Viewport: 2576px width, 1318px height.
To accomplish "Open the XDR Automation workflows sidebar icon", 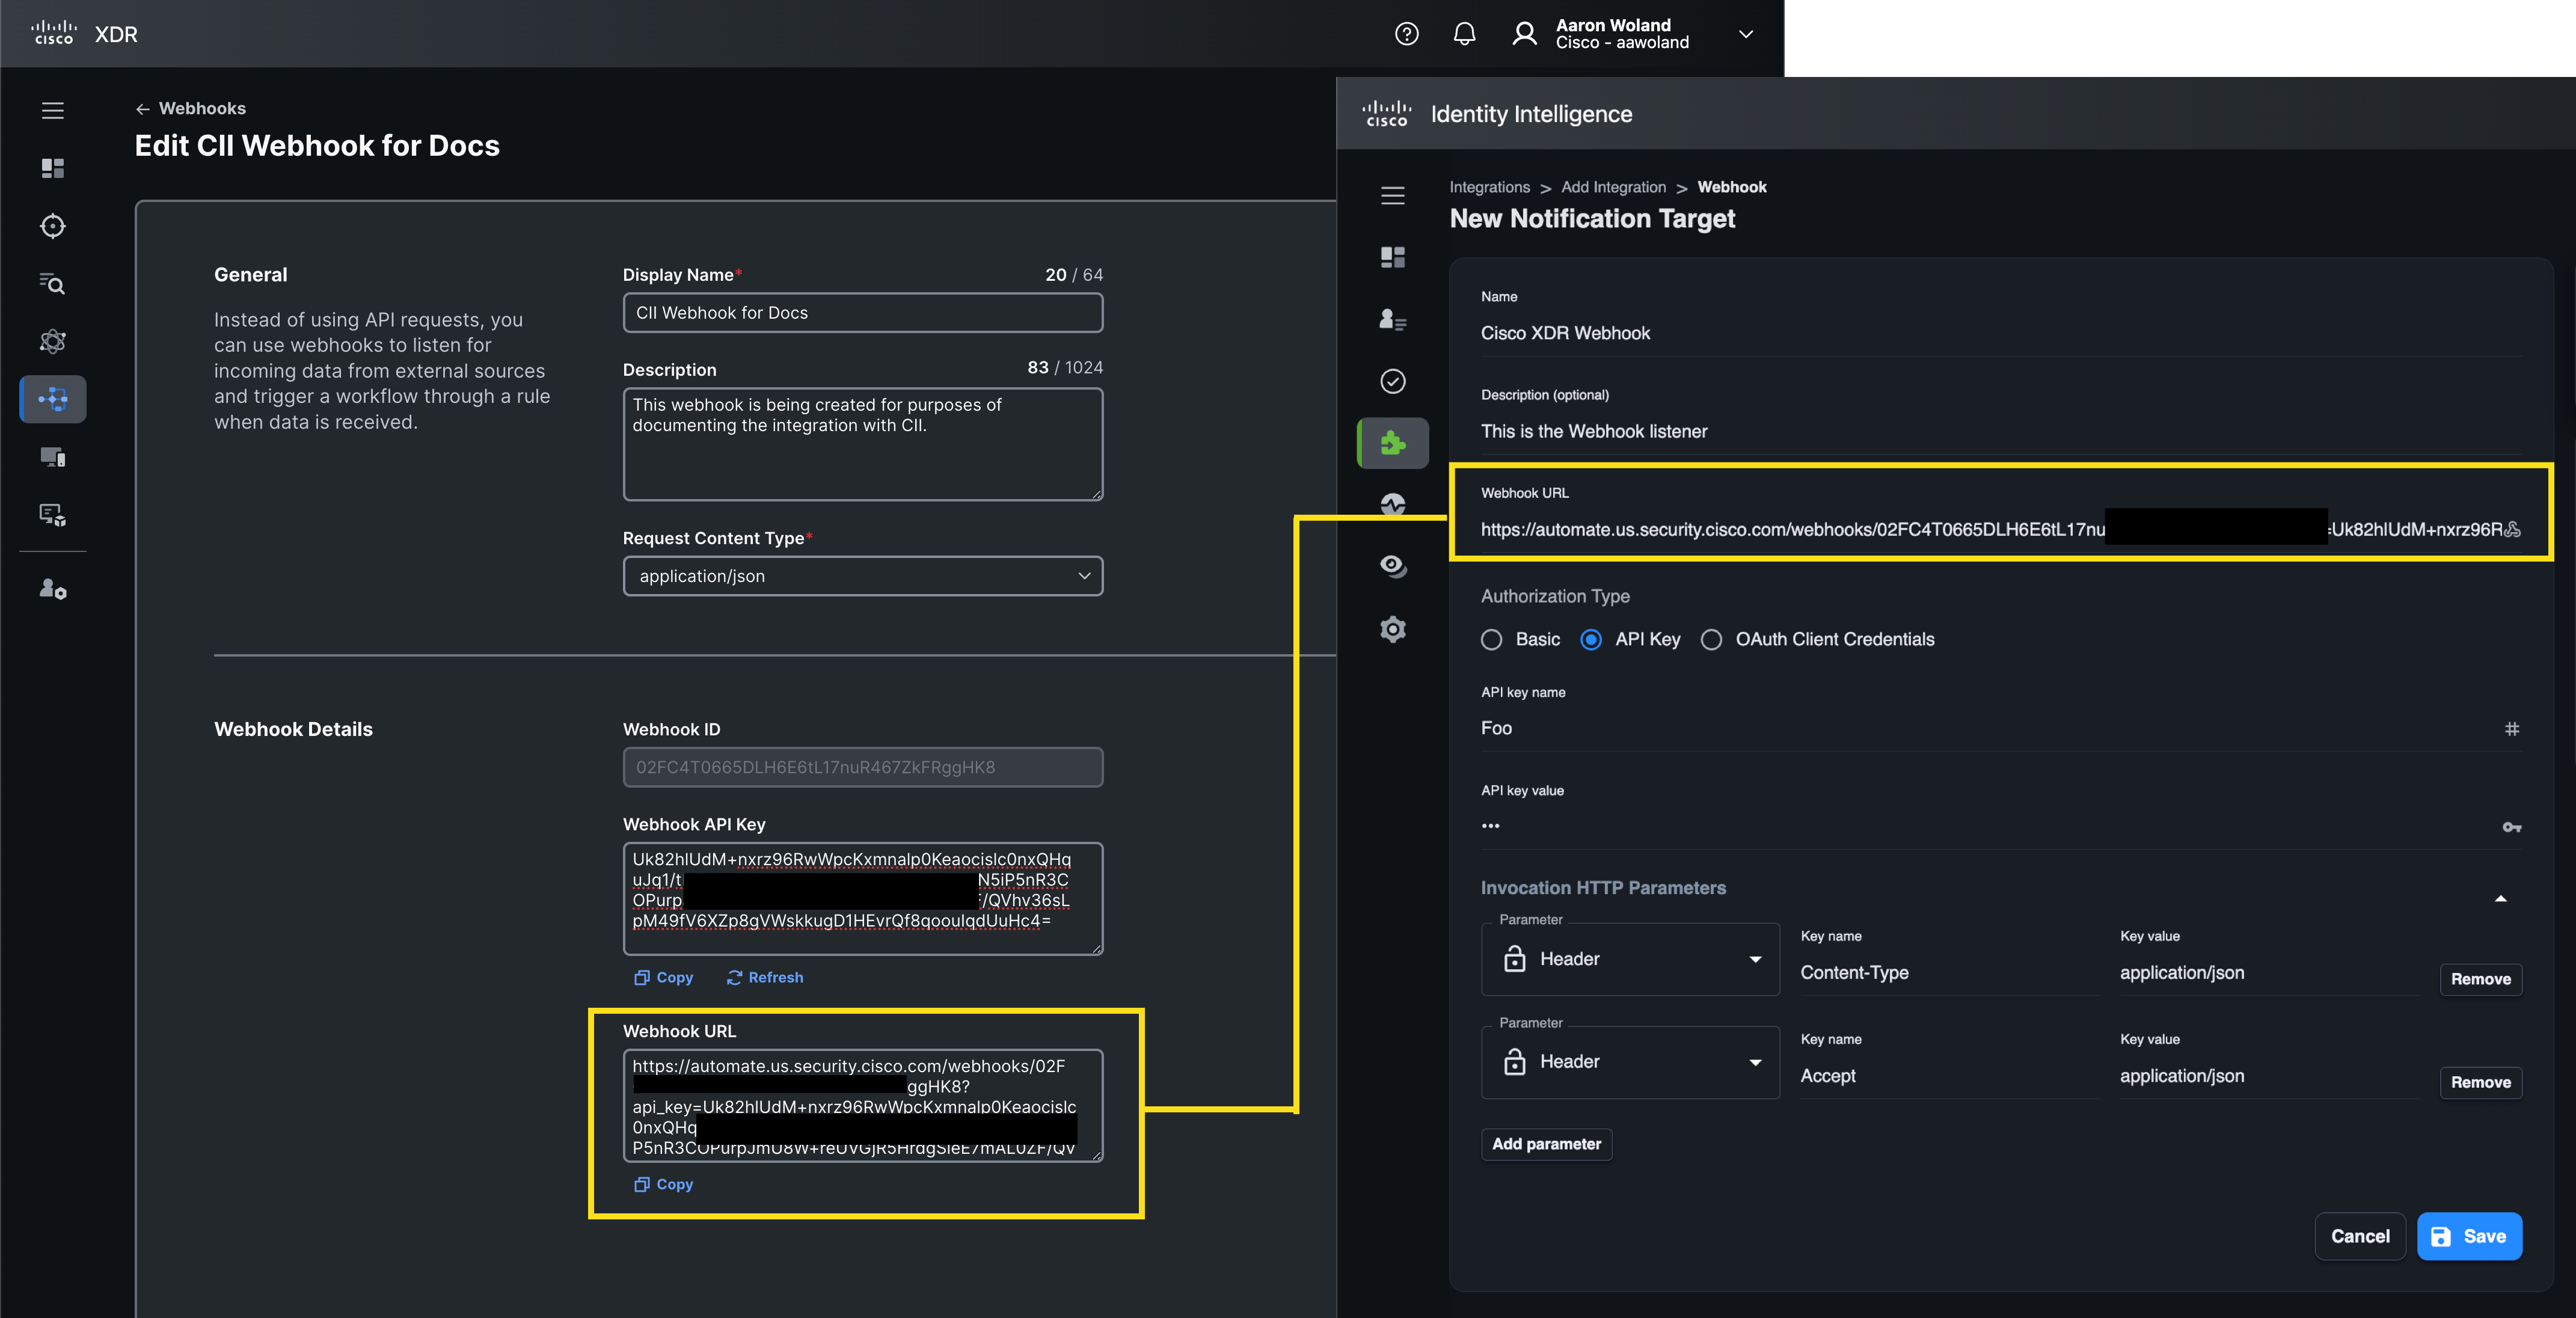I will coord(52,398).
